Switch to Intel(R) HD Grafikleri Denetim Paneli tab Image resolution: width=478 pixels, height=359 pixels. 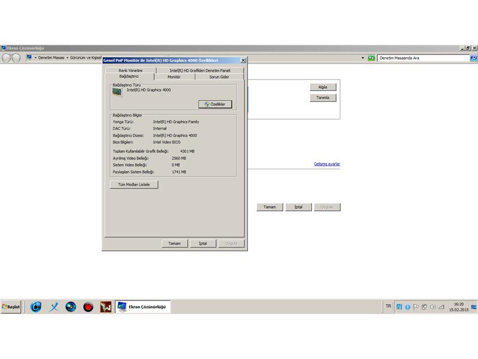point(200,70)
